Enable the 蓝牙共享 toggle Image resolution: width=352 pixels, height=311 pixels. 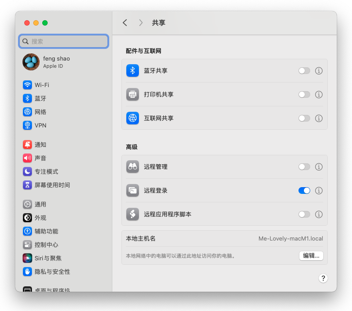[x=304, y=71]
